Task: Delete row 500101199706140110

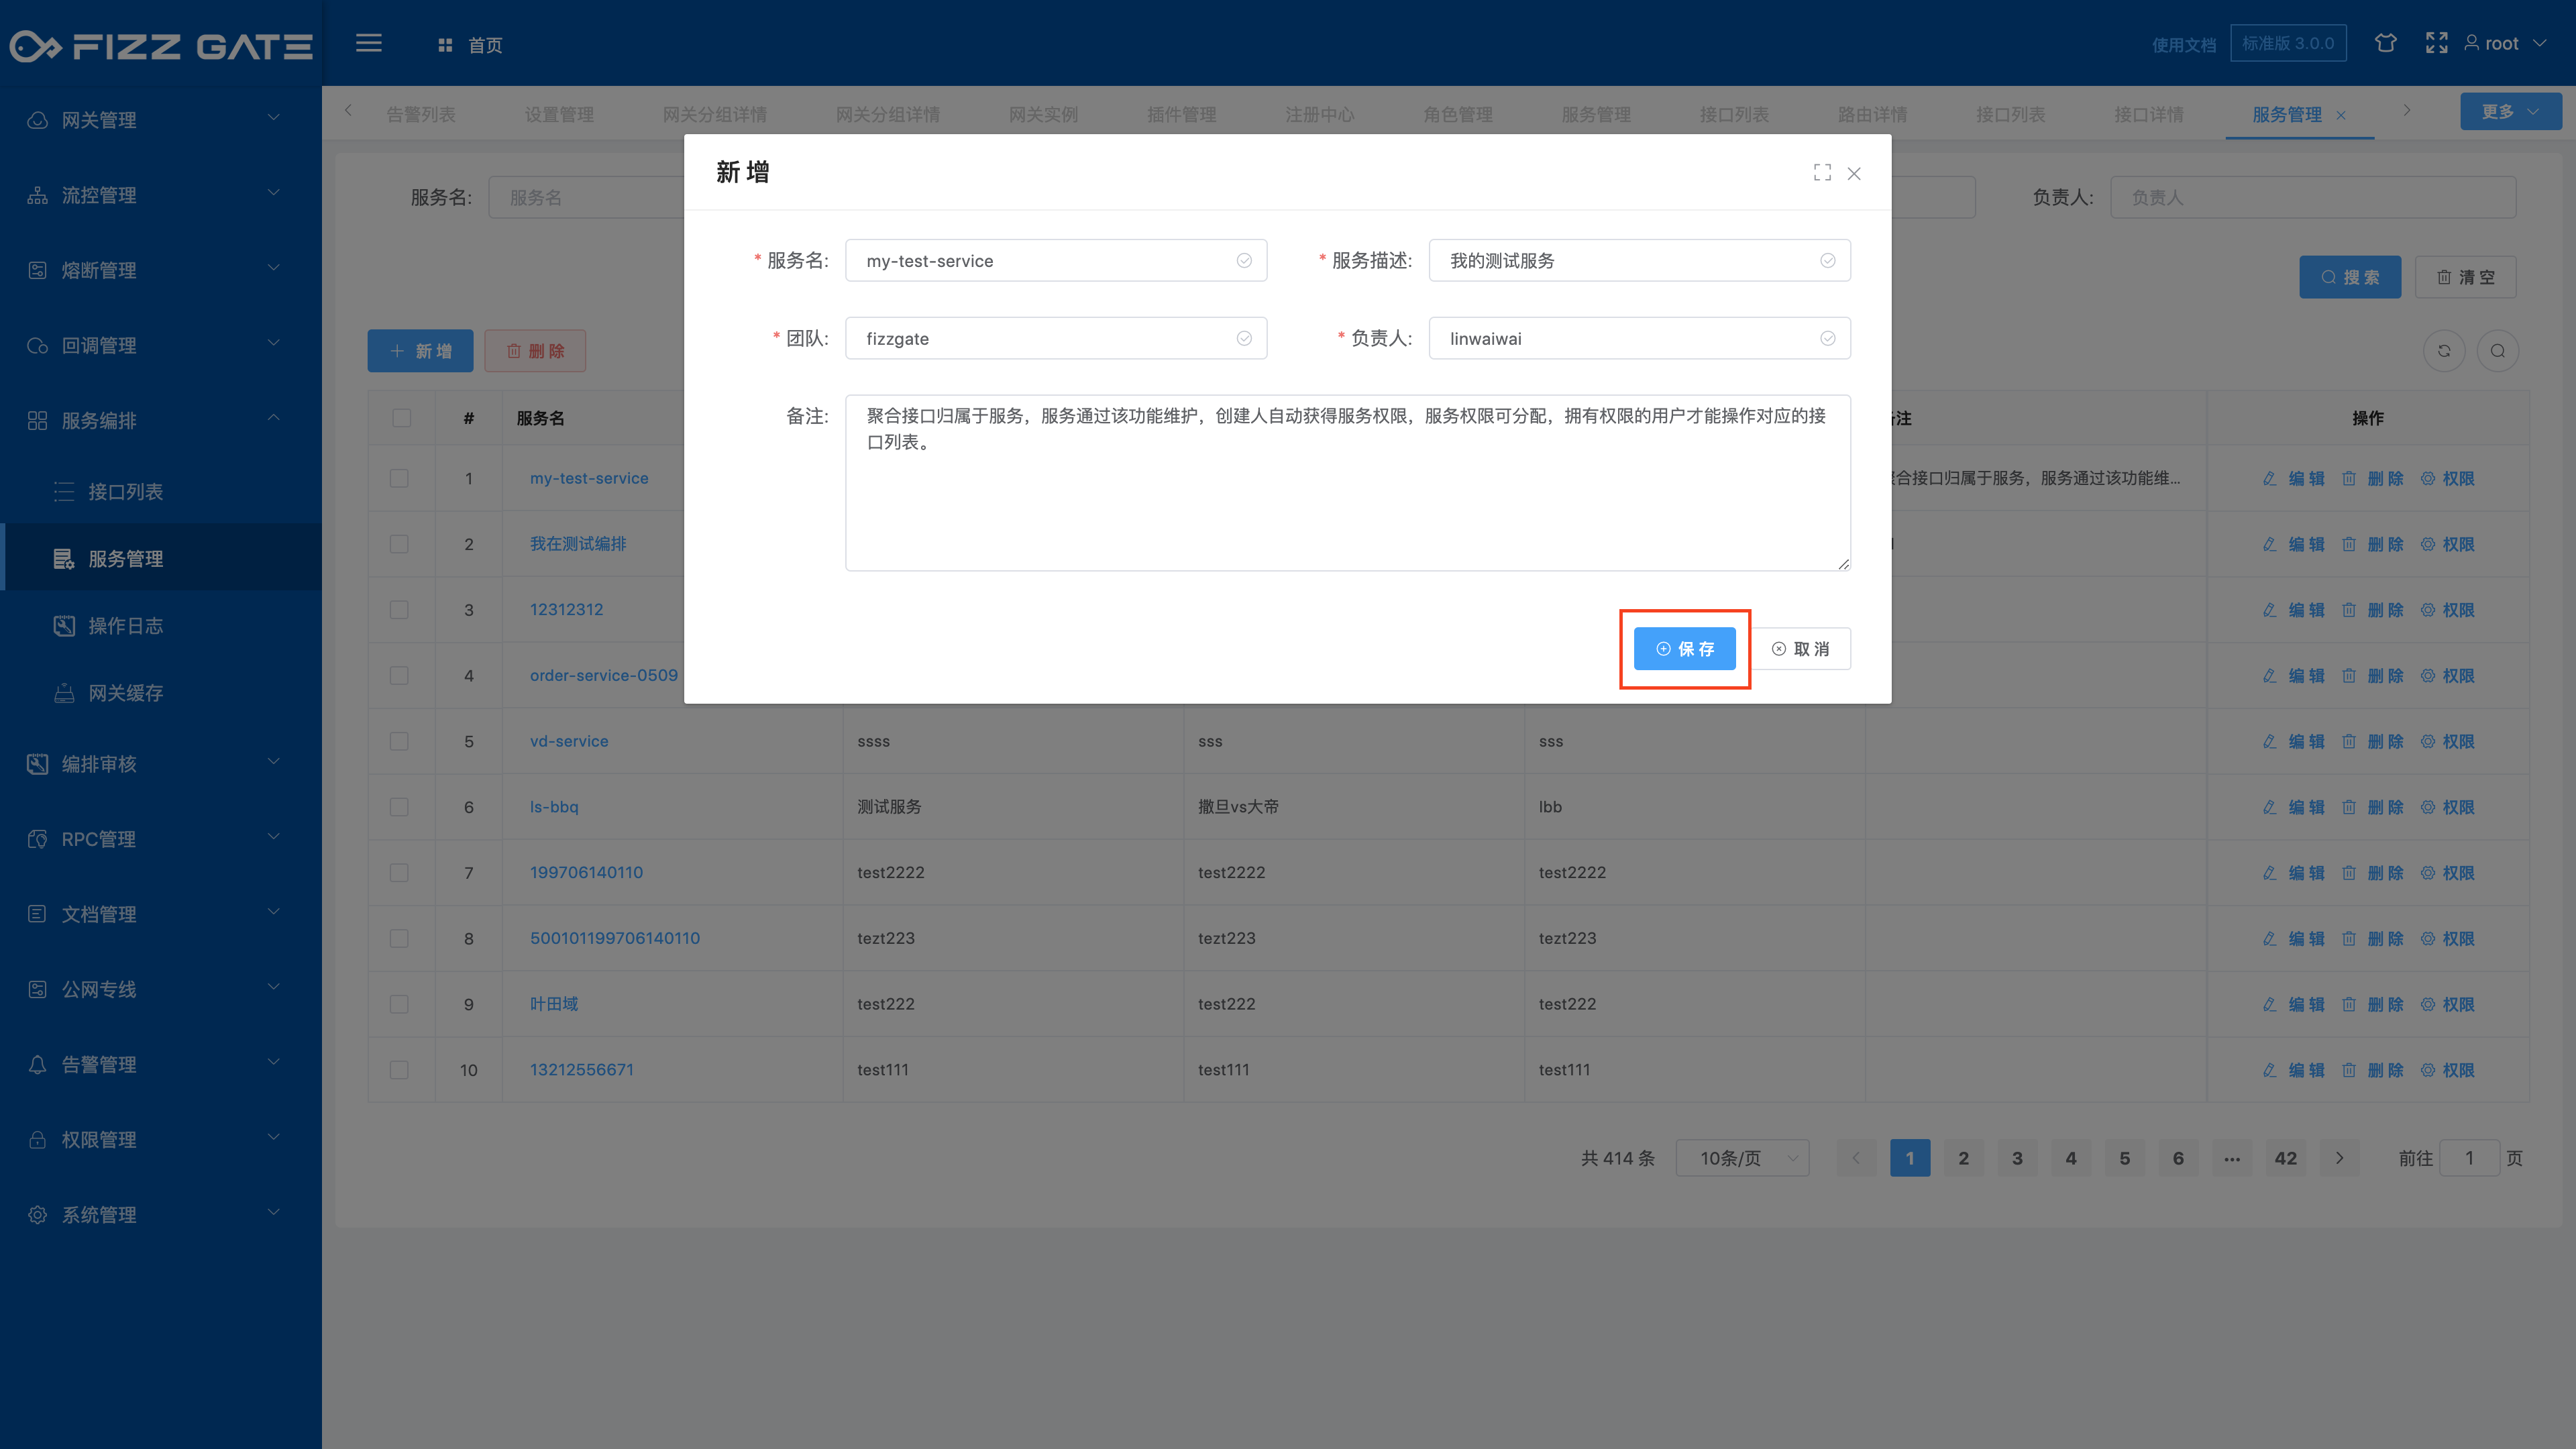Action: pyautogui.click(x=2372, y=939)
